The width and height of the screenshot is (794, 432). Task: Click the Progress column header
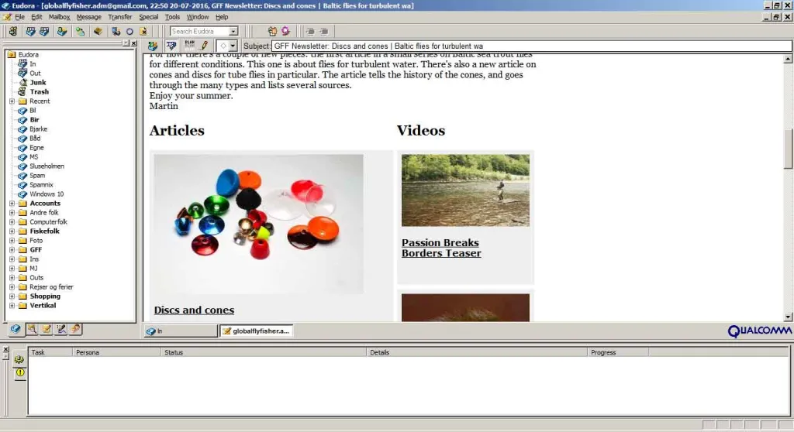[618, 352]
